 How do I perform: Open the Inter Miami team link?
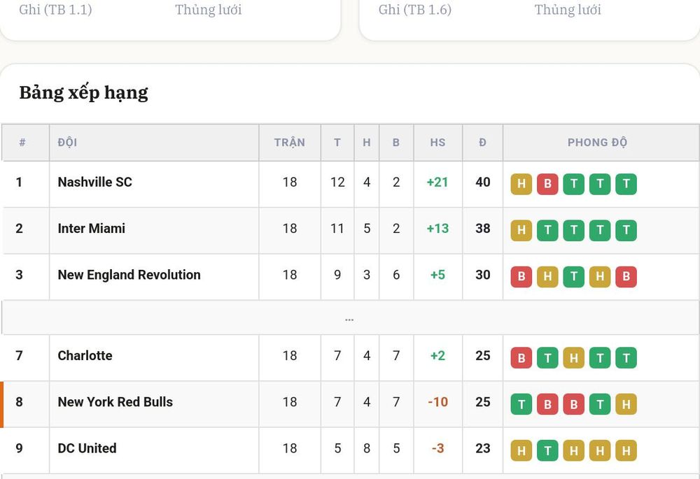91,229
